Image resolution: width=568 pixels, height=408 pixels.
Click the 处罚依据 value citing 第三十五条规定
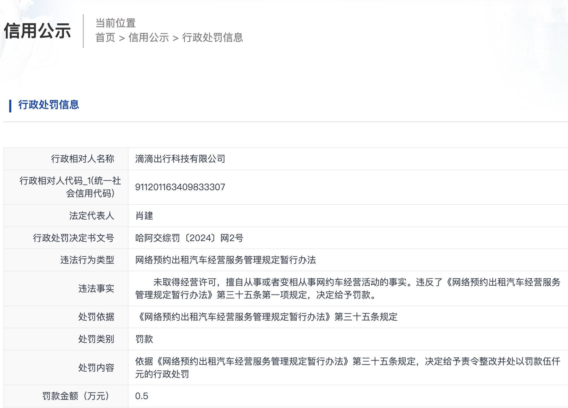266,317
